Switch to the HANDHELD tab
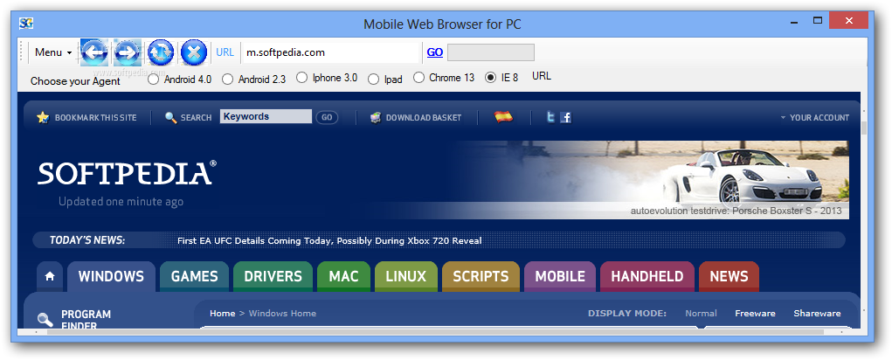Image resolution: width=892 pixels, height=360 pixels. pyautogui.click(x=647, y=276)
